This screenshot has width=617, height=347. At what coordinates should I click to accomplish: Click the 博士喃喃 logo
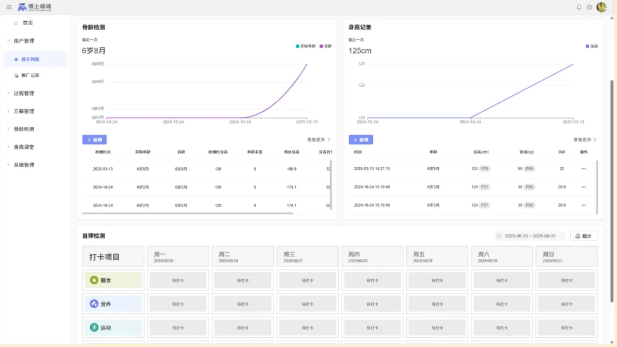35,7
